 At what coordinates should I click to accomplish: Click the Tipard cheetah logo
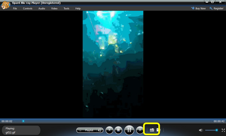point(6,5)
